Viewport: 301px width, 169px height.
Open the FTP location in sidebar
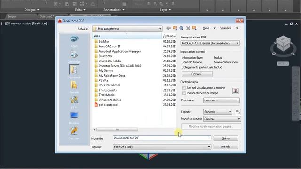click(x=74, y=102)
